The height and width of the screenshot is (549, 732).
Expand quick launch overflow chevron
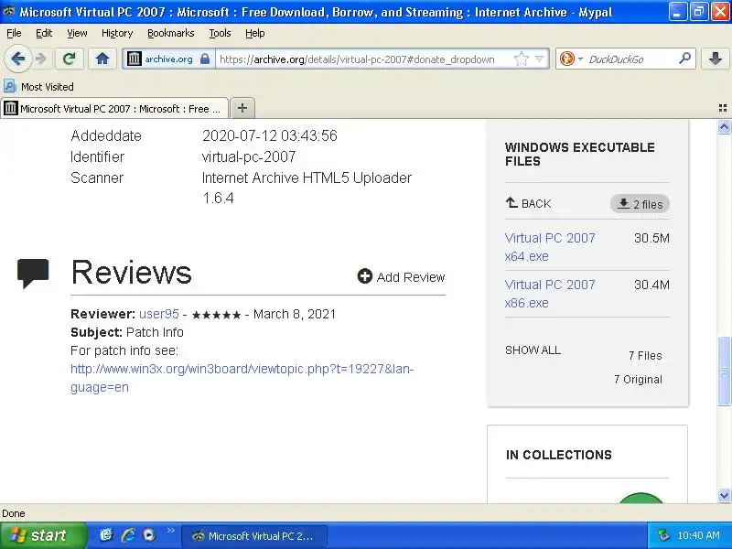point(170,531)
